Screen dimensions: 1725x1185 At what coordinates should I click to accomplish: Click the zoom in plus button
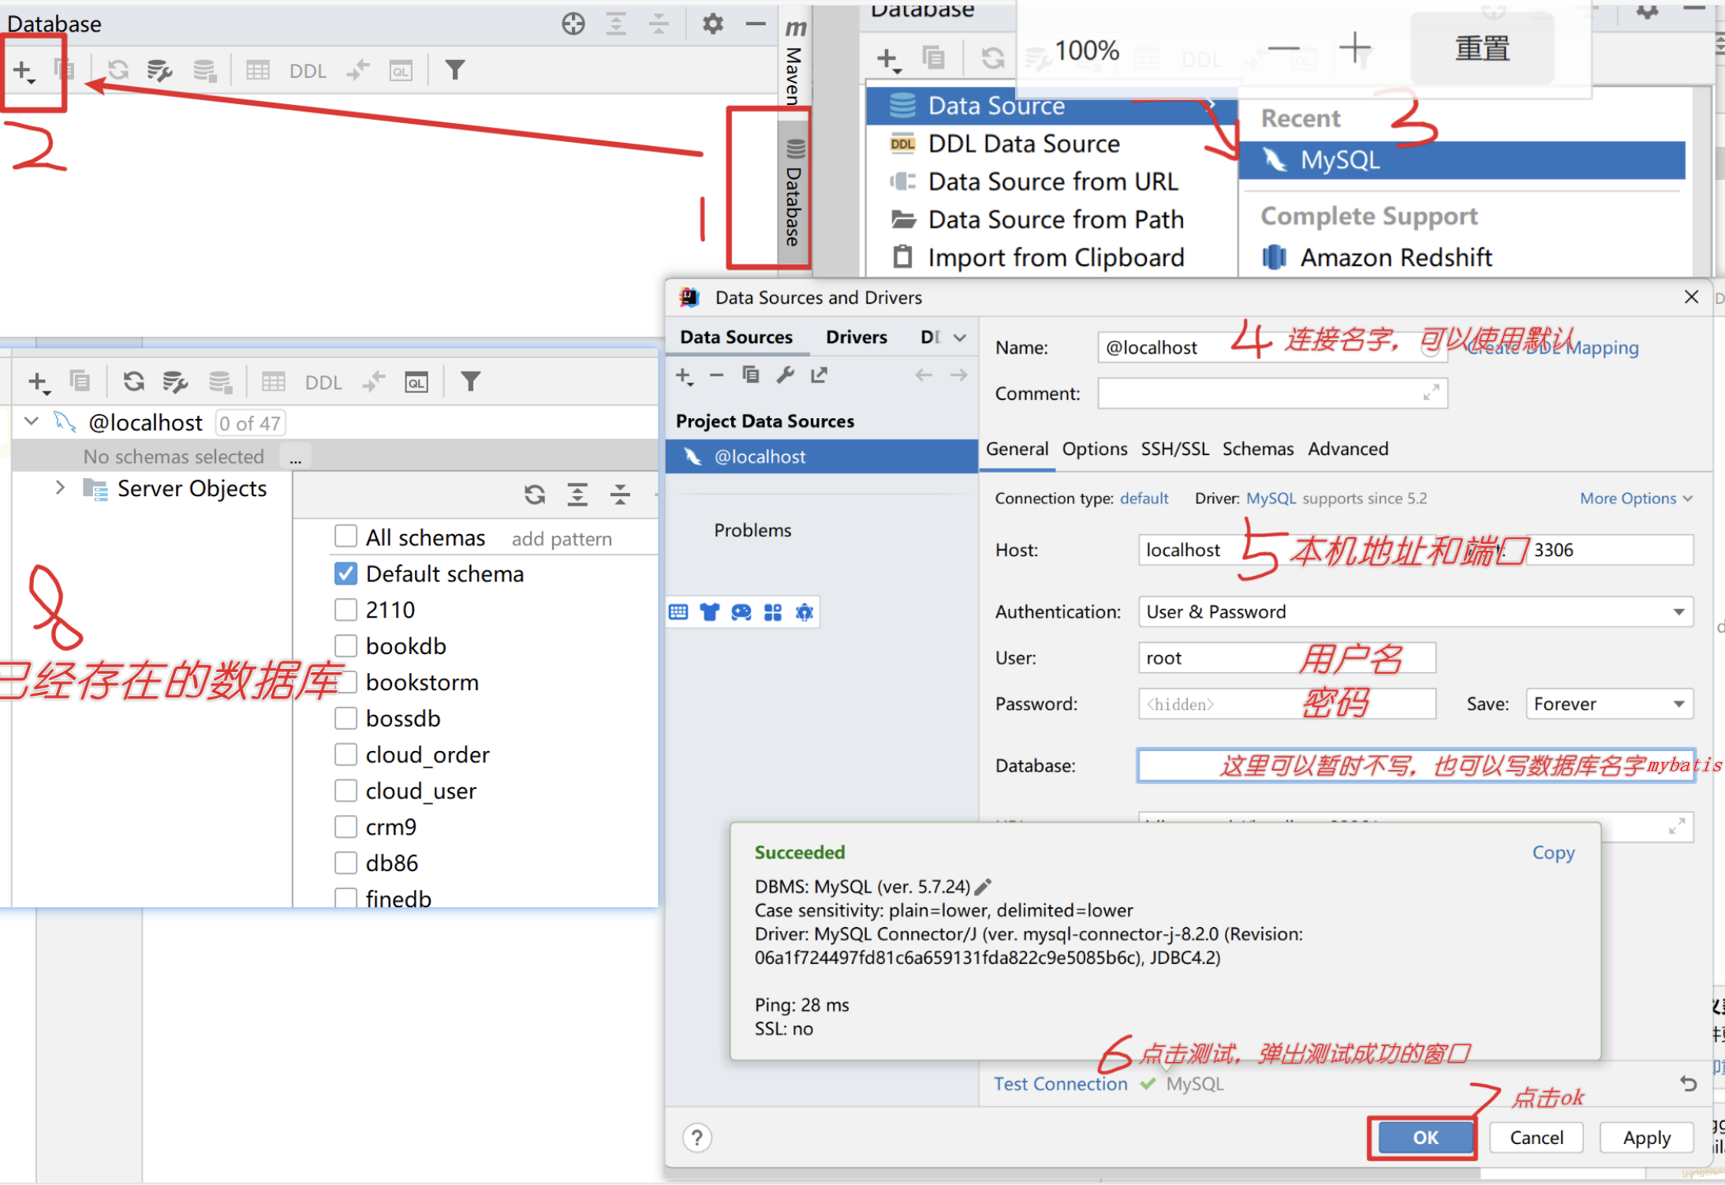pos(1355,48)
